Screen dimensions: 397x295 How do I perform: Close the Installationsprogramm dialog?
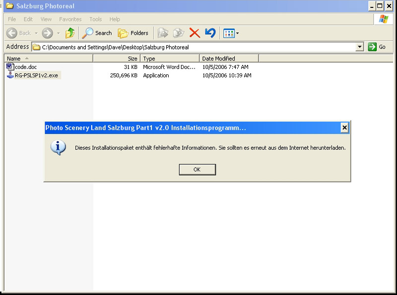[x=344, y=128]
